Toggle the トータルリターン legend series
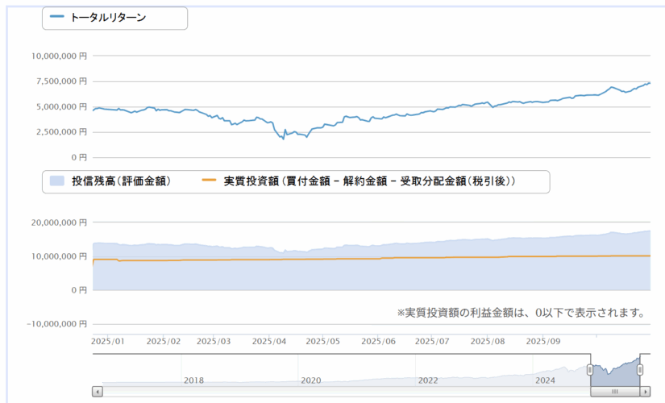Image resolution: width=665 pixels, height=403 pixels. [x=108, y=17]
